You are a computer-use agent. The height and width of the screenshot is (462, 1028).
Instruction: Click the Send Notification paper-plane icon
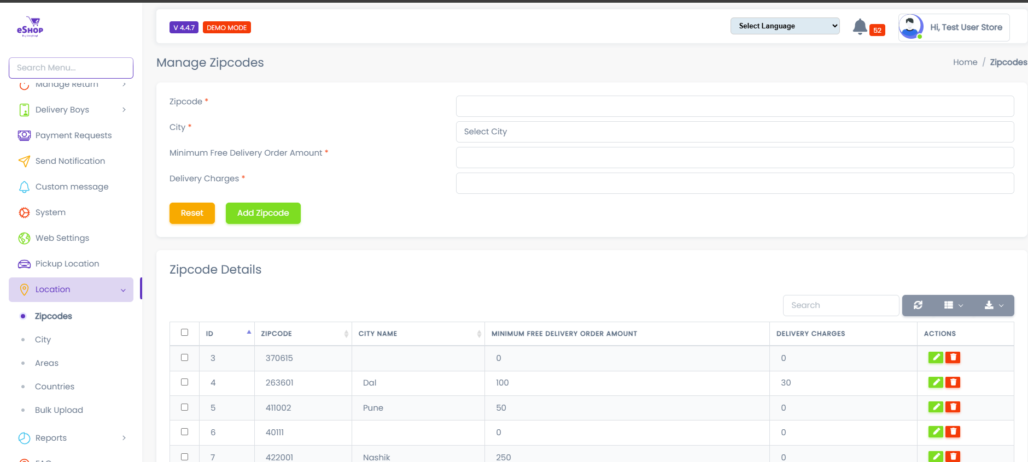click(x=24, y=161)
